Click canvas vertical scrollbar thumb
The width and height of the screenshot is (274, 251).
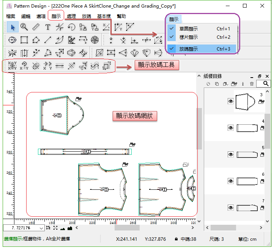[199, 129]
